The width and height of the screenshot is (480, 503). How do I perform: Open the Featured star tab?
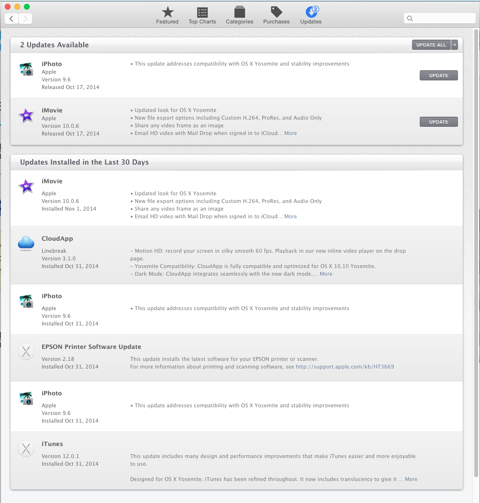[x=167, y=15]
